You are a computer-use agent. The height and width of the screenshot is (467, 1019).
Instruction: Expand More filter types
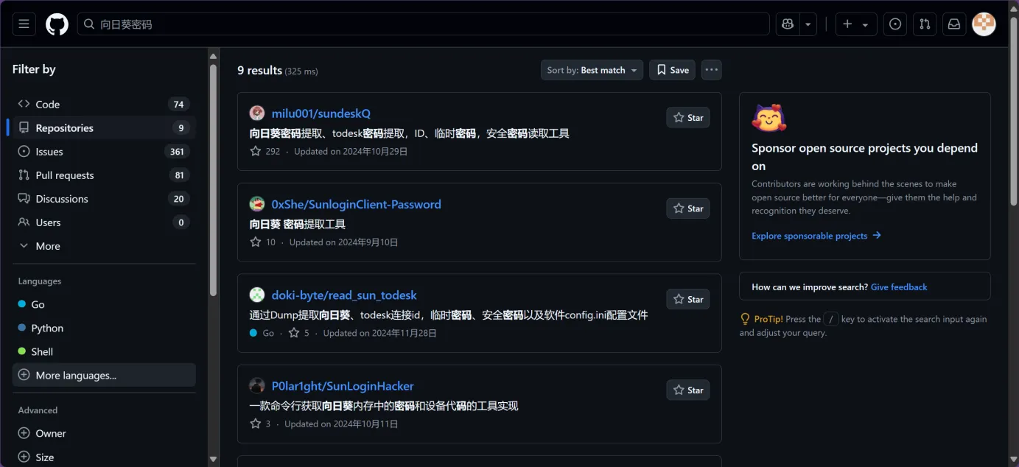click(x=104, y=245)
